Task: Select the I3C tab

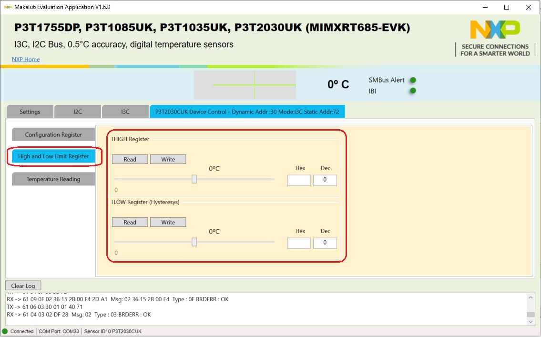Action: pyautogui.click(x=125, y=112)
